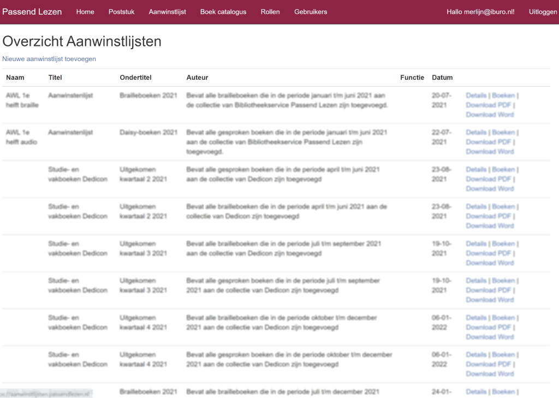Screen dimensions: 559x398
Task: Open Details of kwartaal 2 brailleboeken list
Action: pyautogui.click(x=475, y=207)
